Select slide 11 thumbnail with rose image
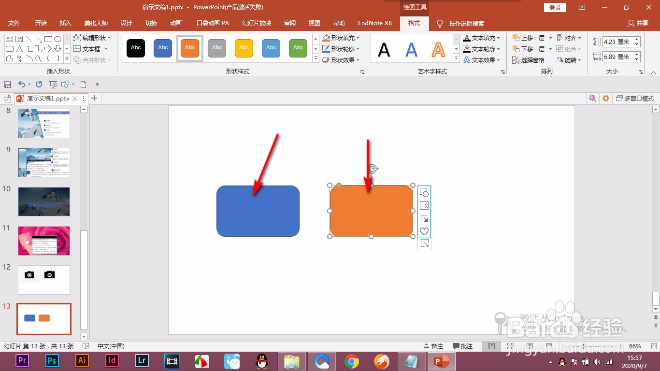The image size is (660, 371). (44, 241)
